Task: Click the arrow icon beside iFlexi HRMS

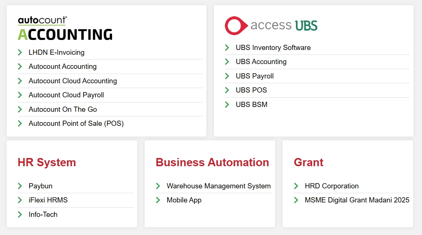Action: click(20, 200)
